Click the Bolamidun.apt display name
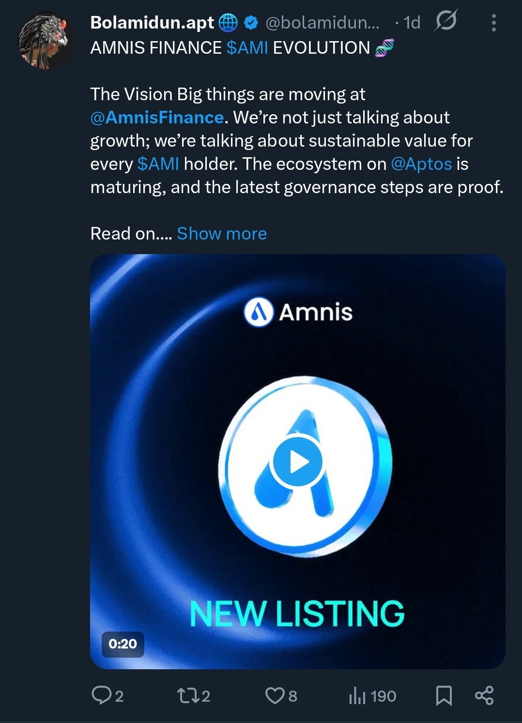 [152, 22]
